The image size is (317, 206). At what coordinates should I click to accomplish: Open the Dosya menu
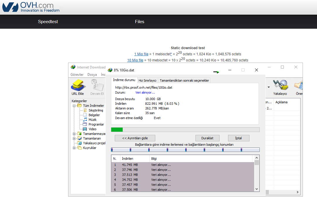[92, 75]
